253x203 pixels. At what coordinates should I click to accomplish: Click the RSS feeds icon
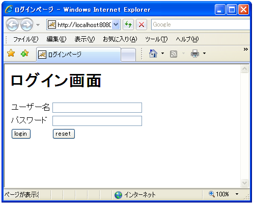174,54
